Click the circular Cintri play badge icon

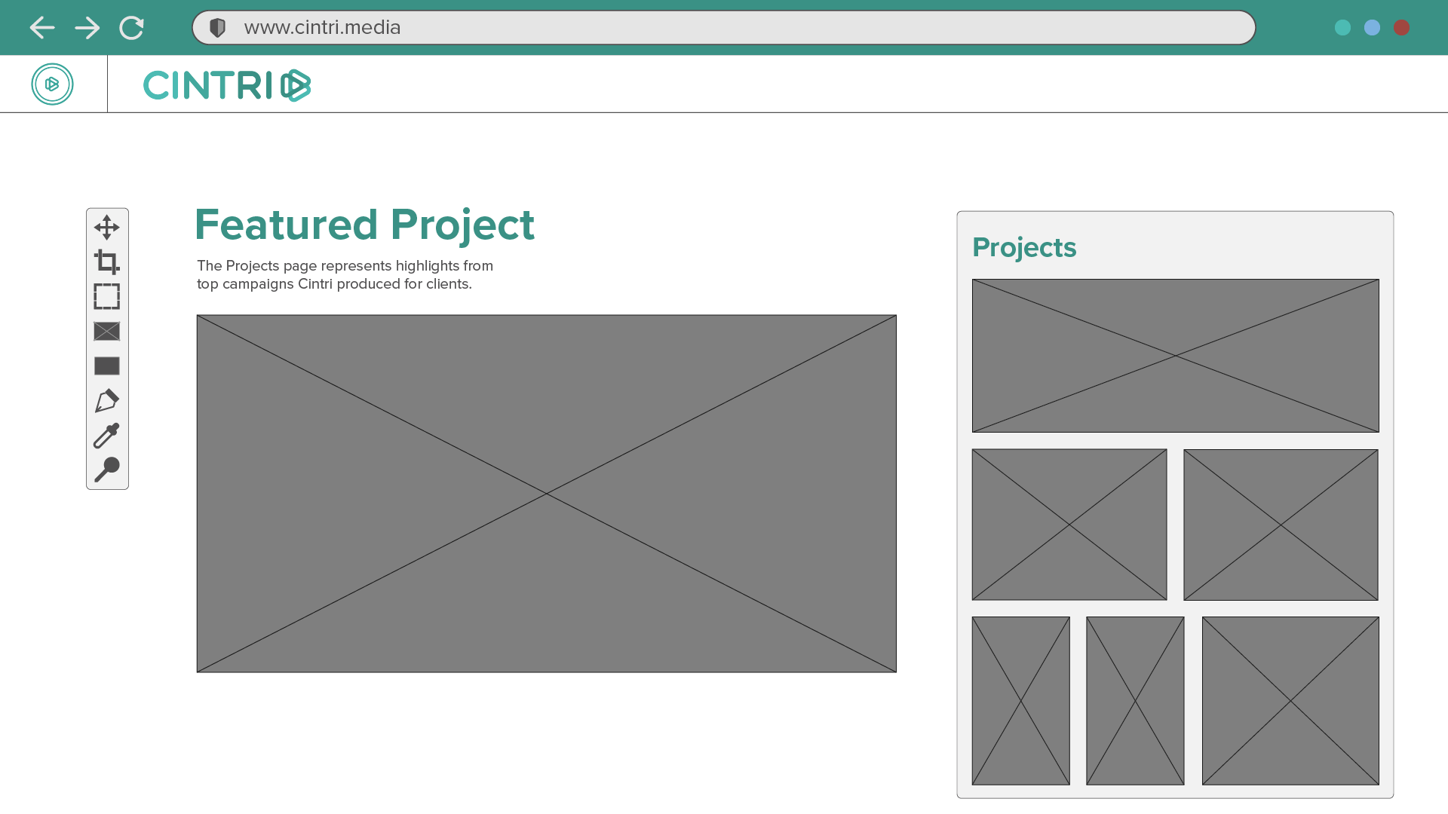(52, 84)
